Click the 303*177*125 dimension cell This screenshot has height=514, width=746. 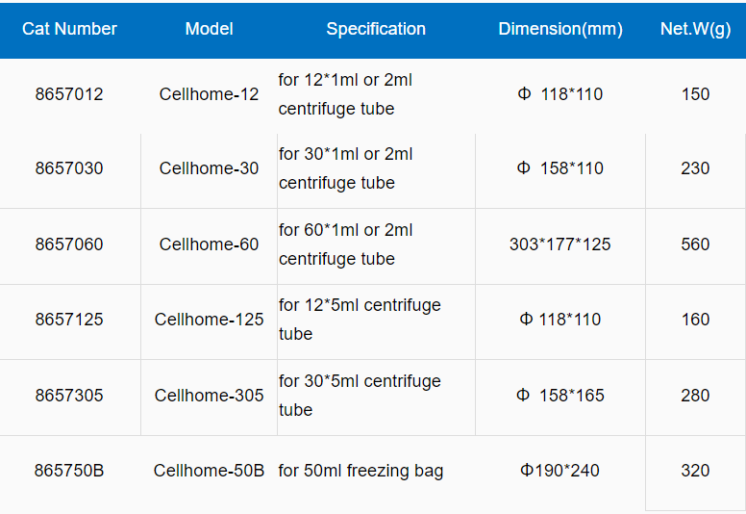(559, 244)
